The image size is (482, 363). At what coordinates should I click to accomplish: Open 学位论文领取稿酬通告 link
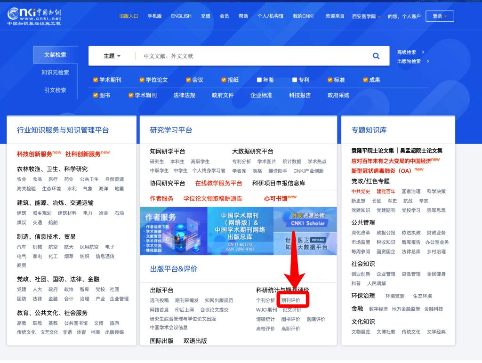pos(213,199)
